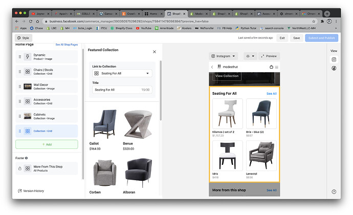Click the drag handle of Cabinets section
This screenshot has width=353, height=215.
[x=20, y=116]
